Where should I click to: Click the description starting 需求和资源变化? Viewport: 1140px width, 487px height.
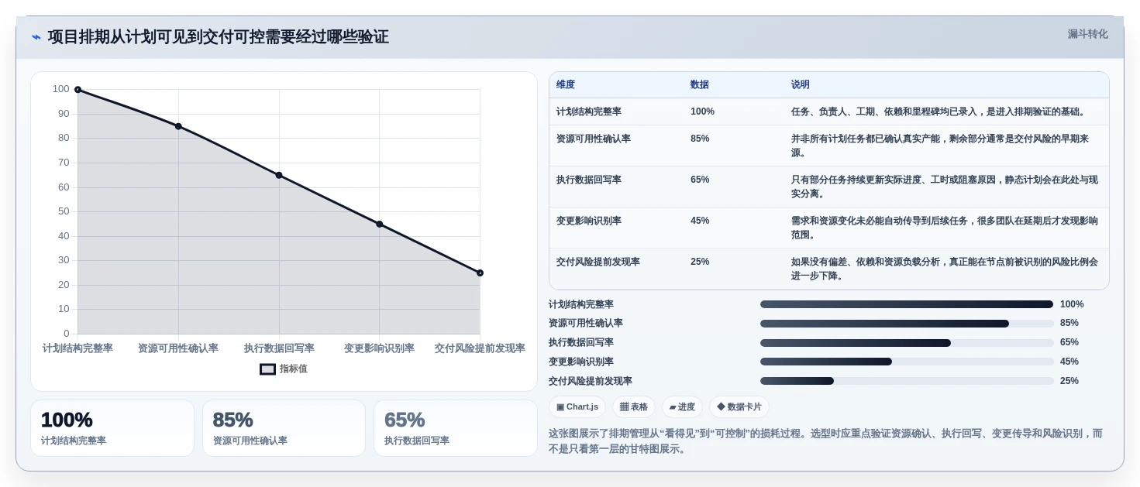pos(944,228)
